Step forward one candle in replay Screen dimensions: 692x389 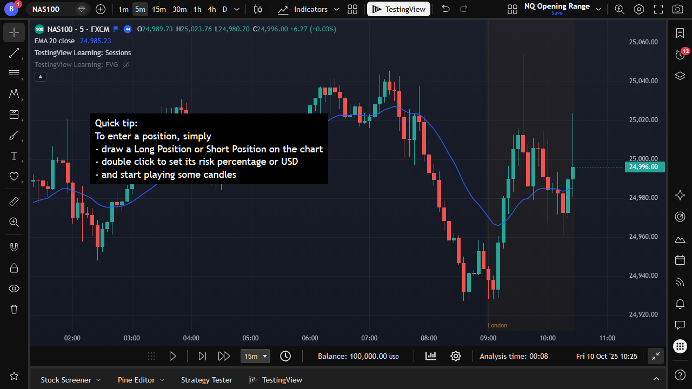(202, 356)
